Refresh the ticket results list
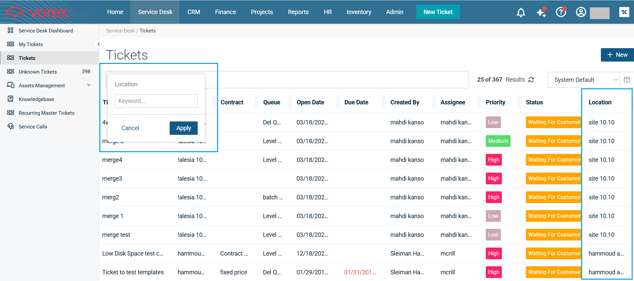 pyautogui.click(x=531, y=80)
